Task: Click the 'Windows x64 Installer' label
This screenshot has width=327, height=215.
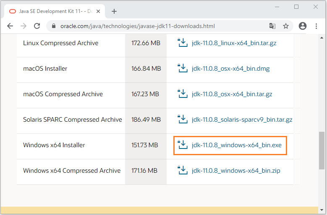Action: [54, 145]
